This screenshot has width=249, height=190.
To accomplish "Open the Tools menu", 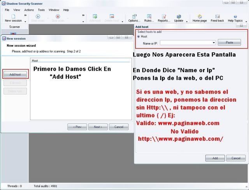I will (x=41, y=10).
